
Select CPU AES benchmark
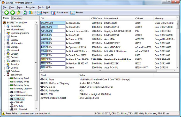coord(19,102)
